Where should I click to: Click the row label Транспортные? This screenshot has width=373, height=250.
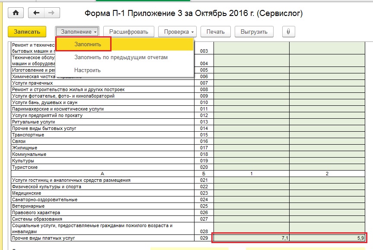[28, 135]
